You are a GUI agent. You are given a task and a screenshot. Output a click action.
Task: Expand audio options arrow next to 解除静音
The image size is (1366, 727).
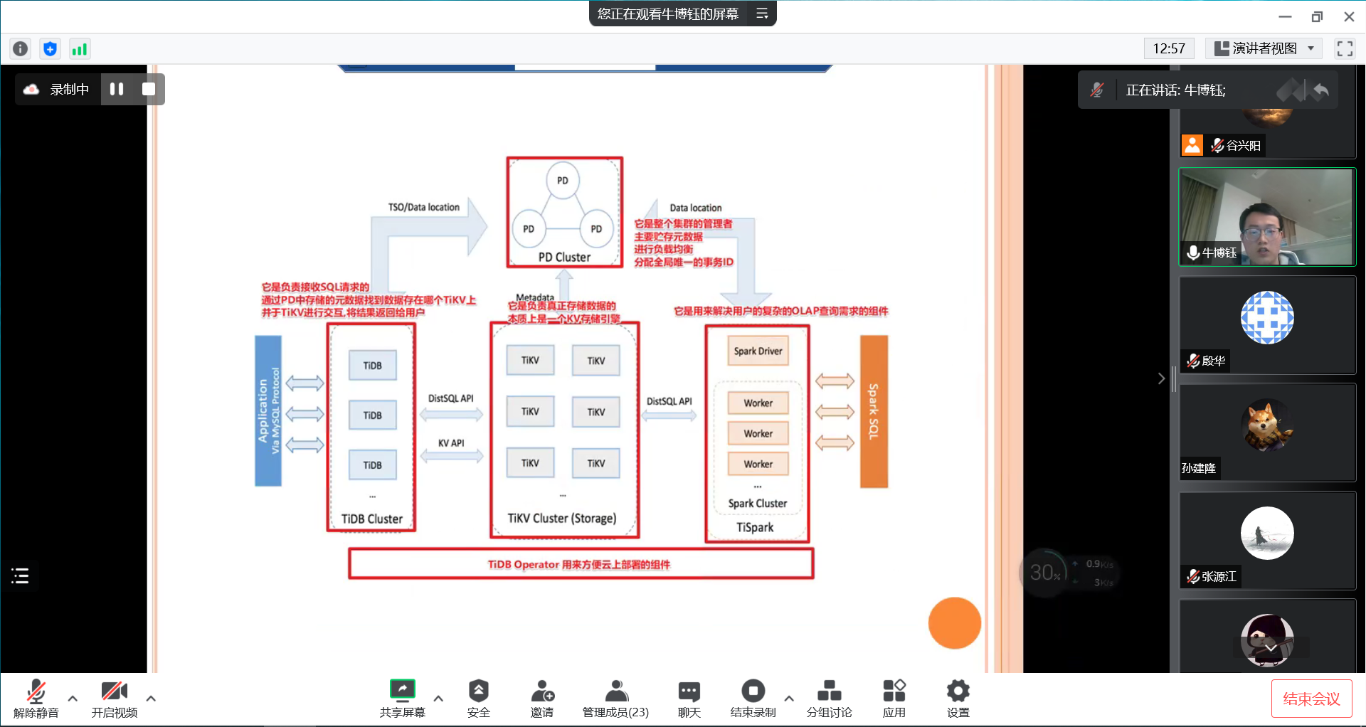(x=73, y=699)
